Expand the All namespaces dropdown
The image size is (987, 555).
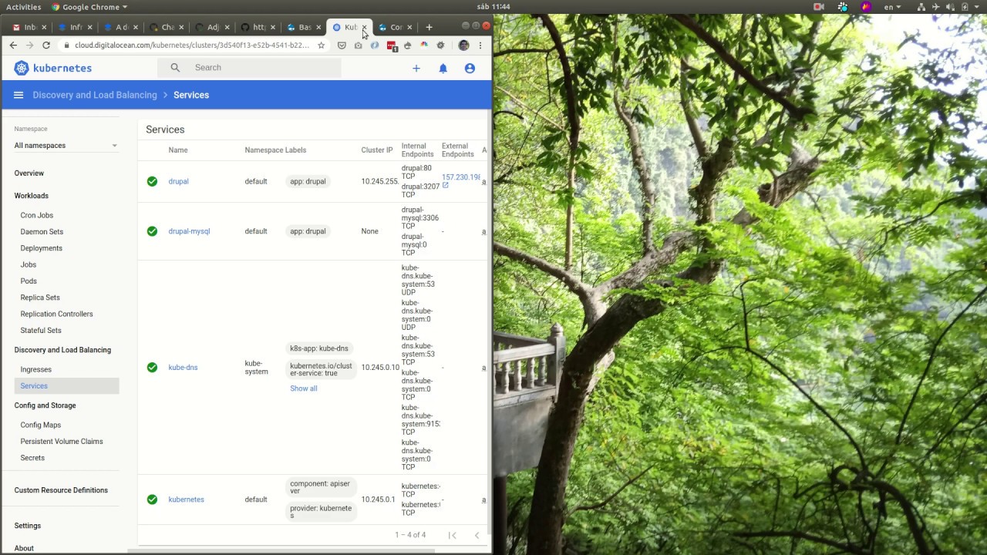(x=66, y=146)
